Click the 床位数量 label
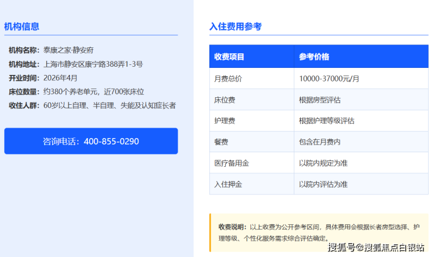Screen dimensions: 434x257 click(24, 92)
